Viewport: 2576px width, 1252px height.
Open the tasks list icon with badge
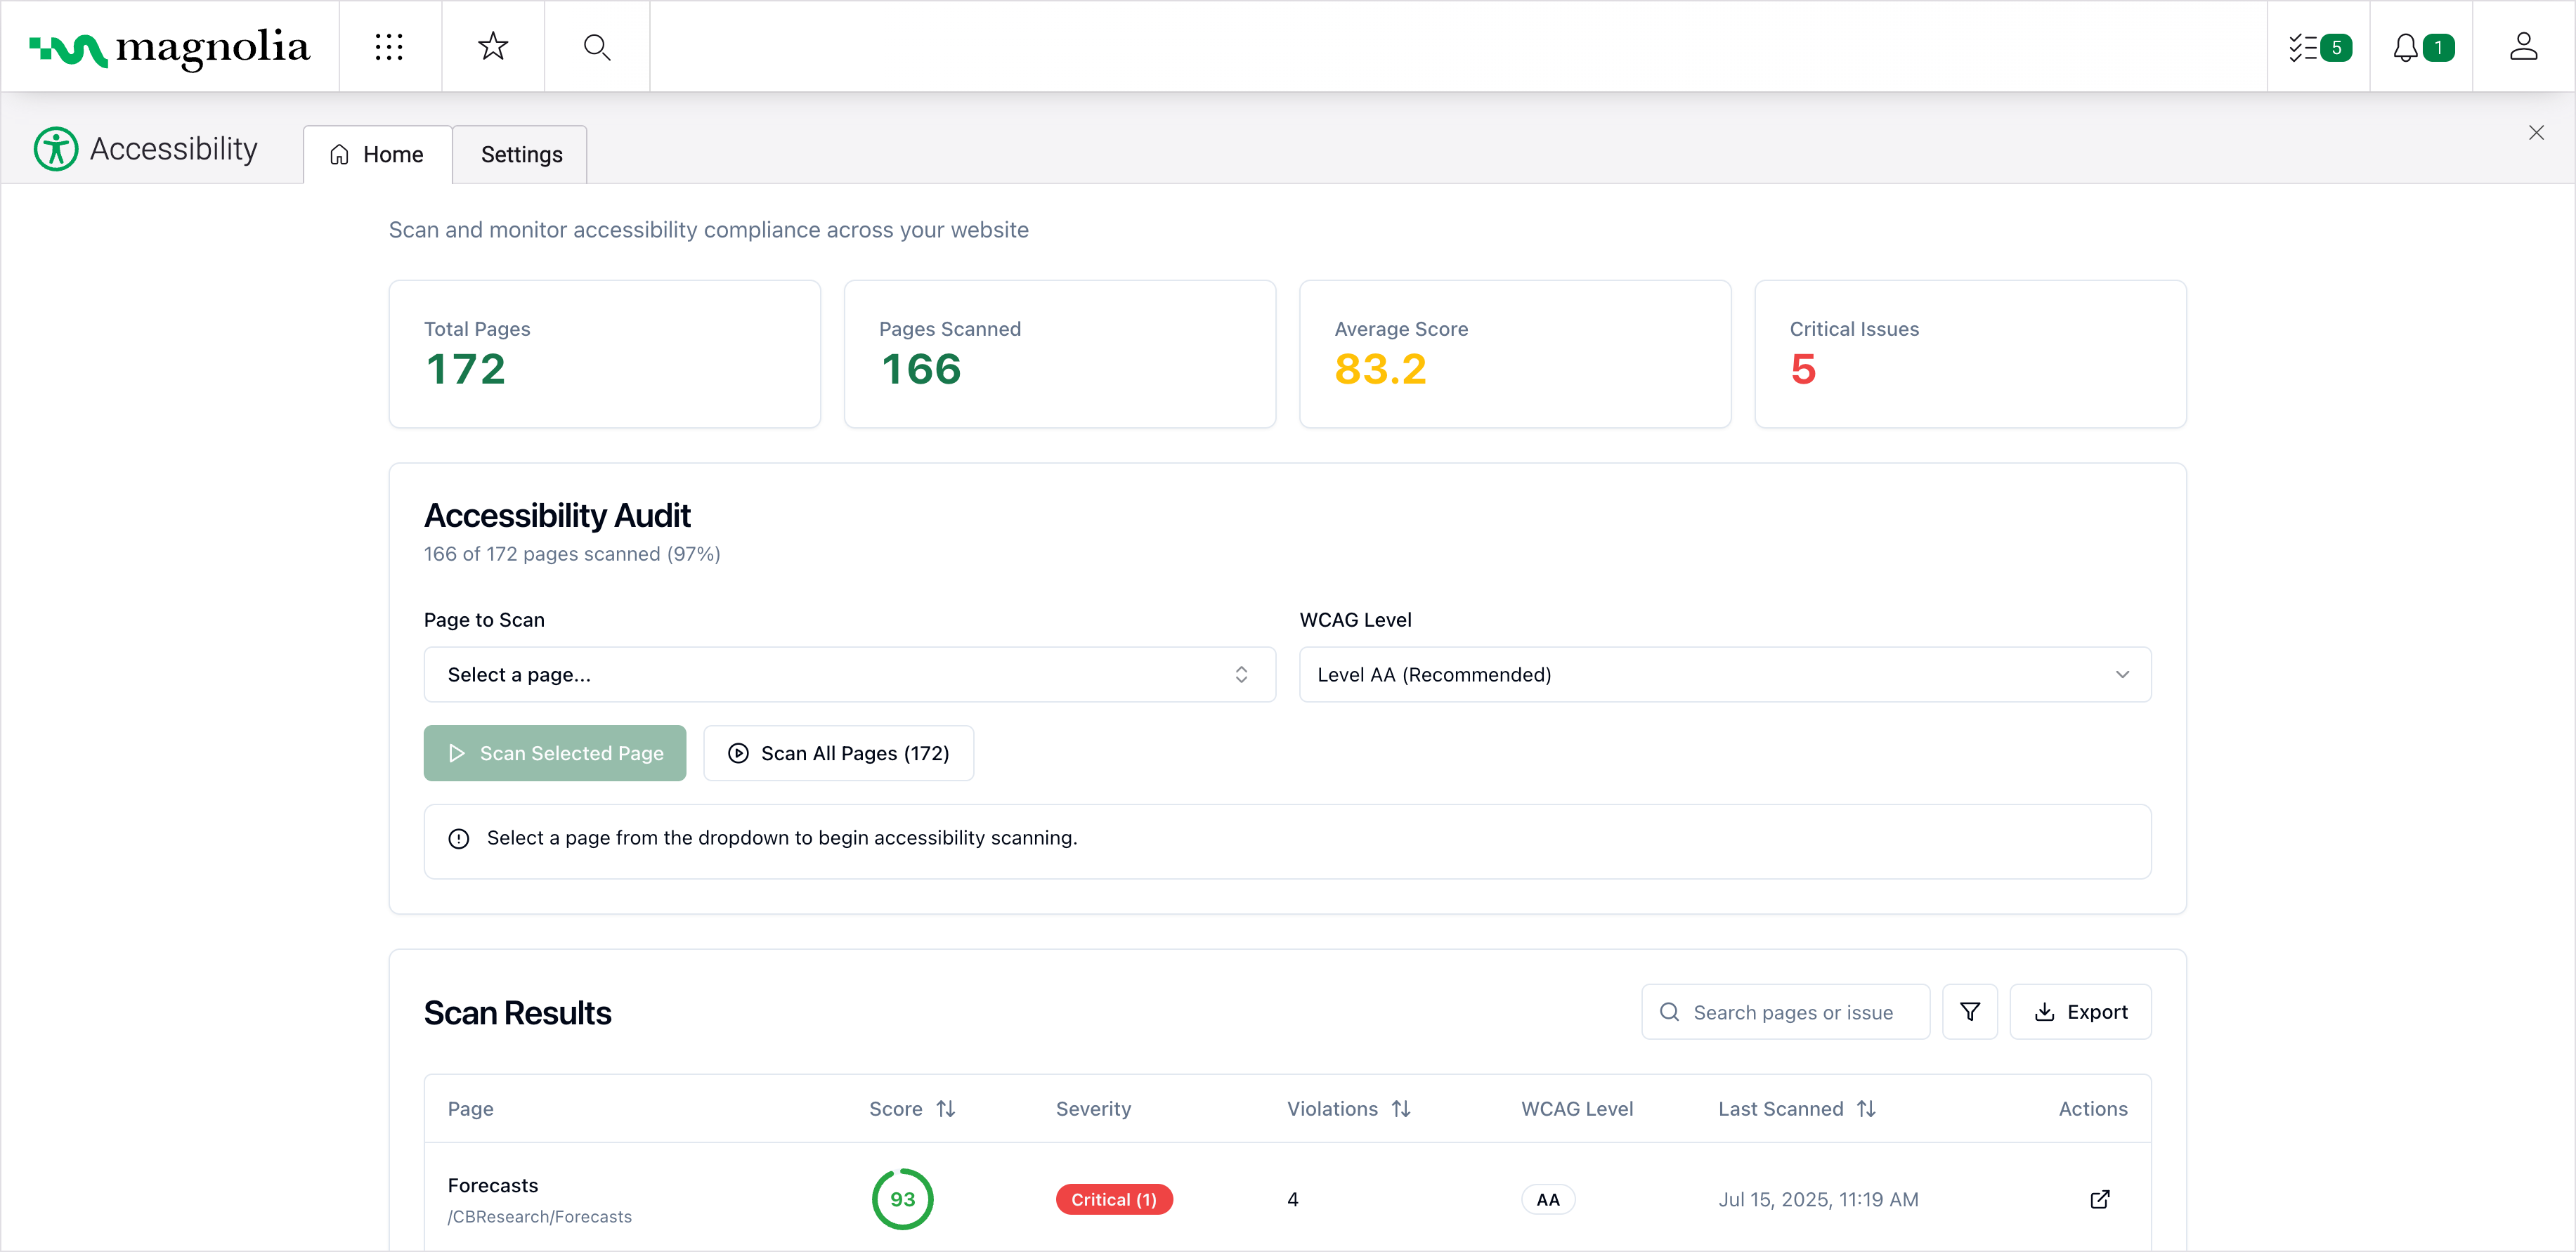point(2318,47)
